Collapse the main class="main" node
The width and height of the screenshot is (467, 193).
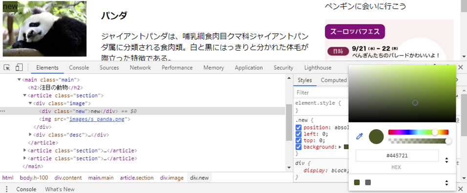[20, 79]
